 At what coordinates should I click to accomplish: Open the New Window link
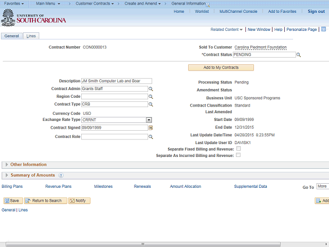259,29
